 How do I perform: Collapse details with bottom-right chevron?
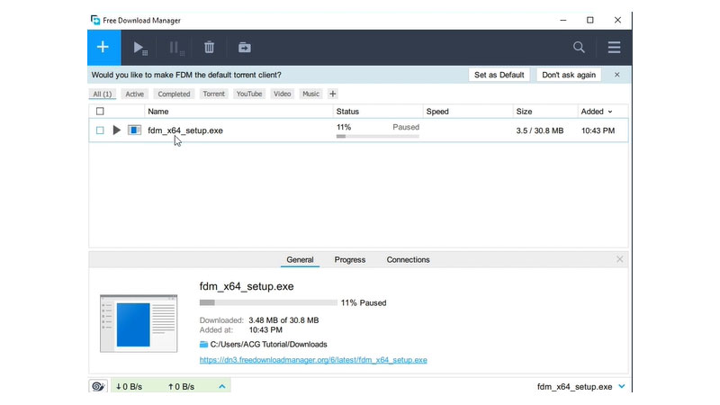pyautogui.click(x=622, y=387)
